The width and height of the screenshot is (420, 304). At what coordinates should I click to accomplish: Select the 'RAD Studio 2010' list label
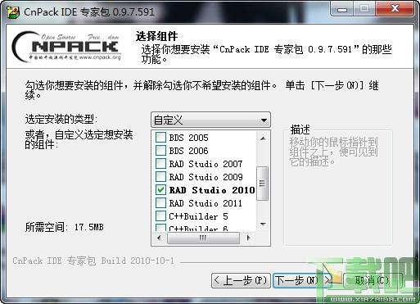coord(212,190)
